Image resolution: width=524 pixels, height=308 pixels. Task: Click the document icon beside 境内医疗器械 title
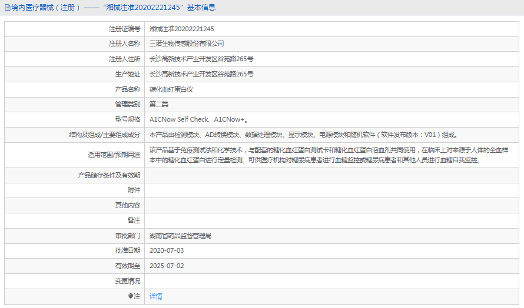pos(7,8)
